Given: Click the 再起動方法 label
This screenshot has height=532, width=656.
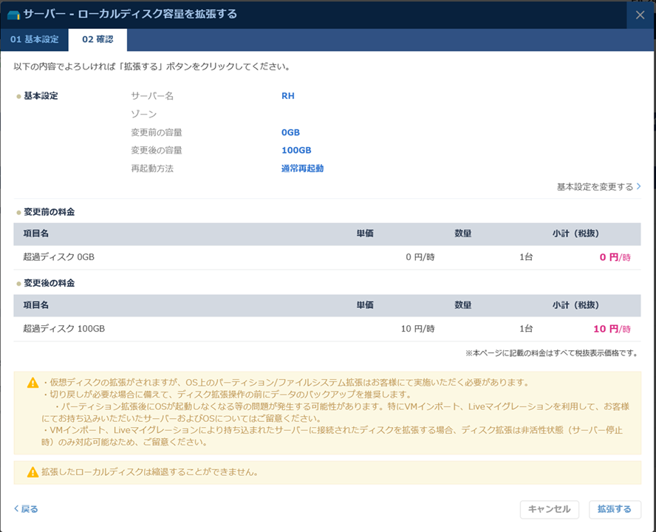Looking at the screenshot, I should (152, 168).
